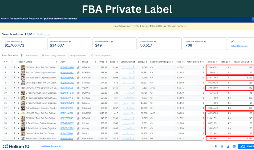Click Load More Results link

pyautogui.click(x=50, y=146)
